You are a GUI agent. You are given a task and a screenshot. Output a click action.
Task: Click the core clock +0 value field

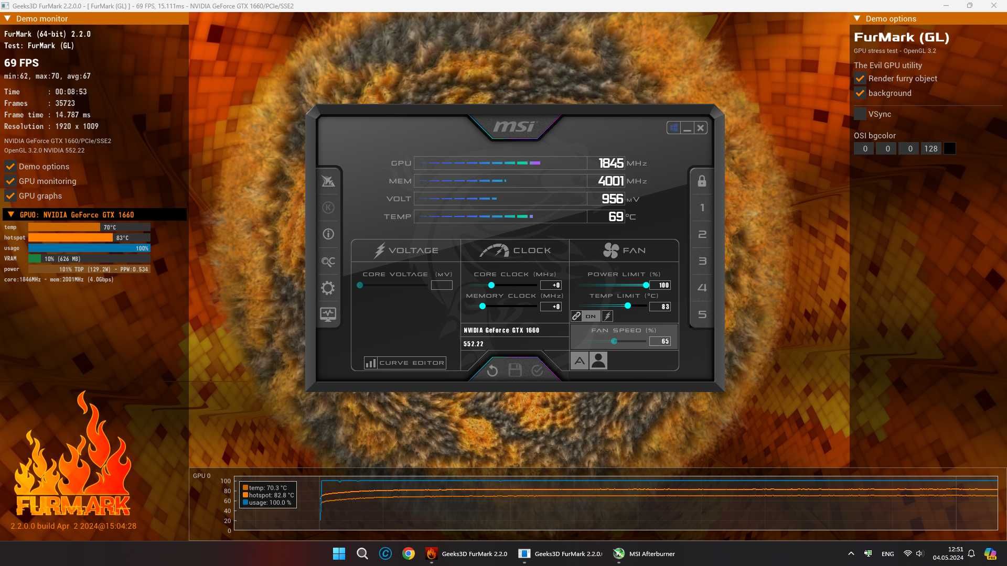551,285
